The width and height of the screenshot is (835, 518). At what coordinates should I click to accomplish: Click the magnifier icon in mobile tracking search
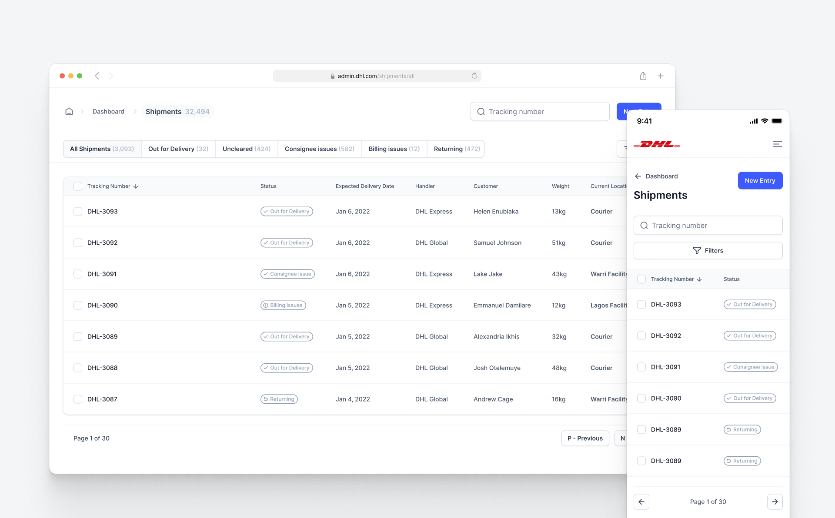pyautogui.click(x=644, y=226)
